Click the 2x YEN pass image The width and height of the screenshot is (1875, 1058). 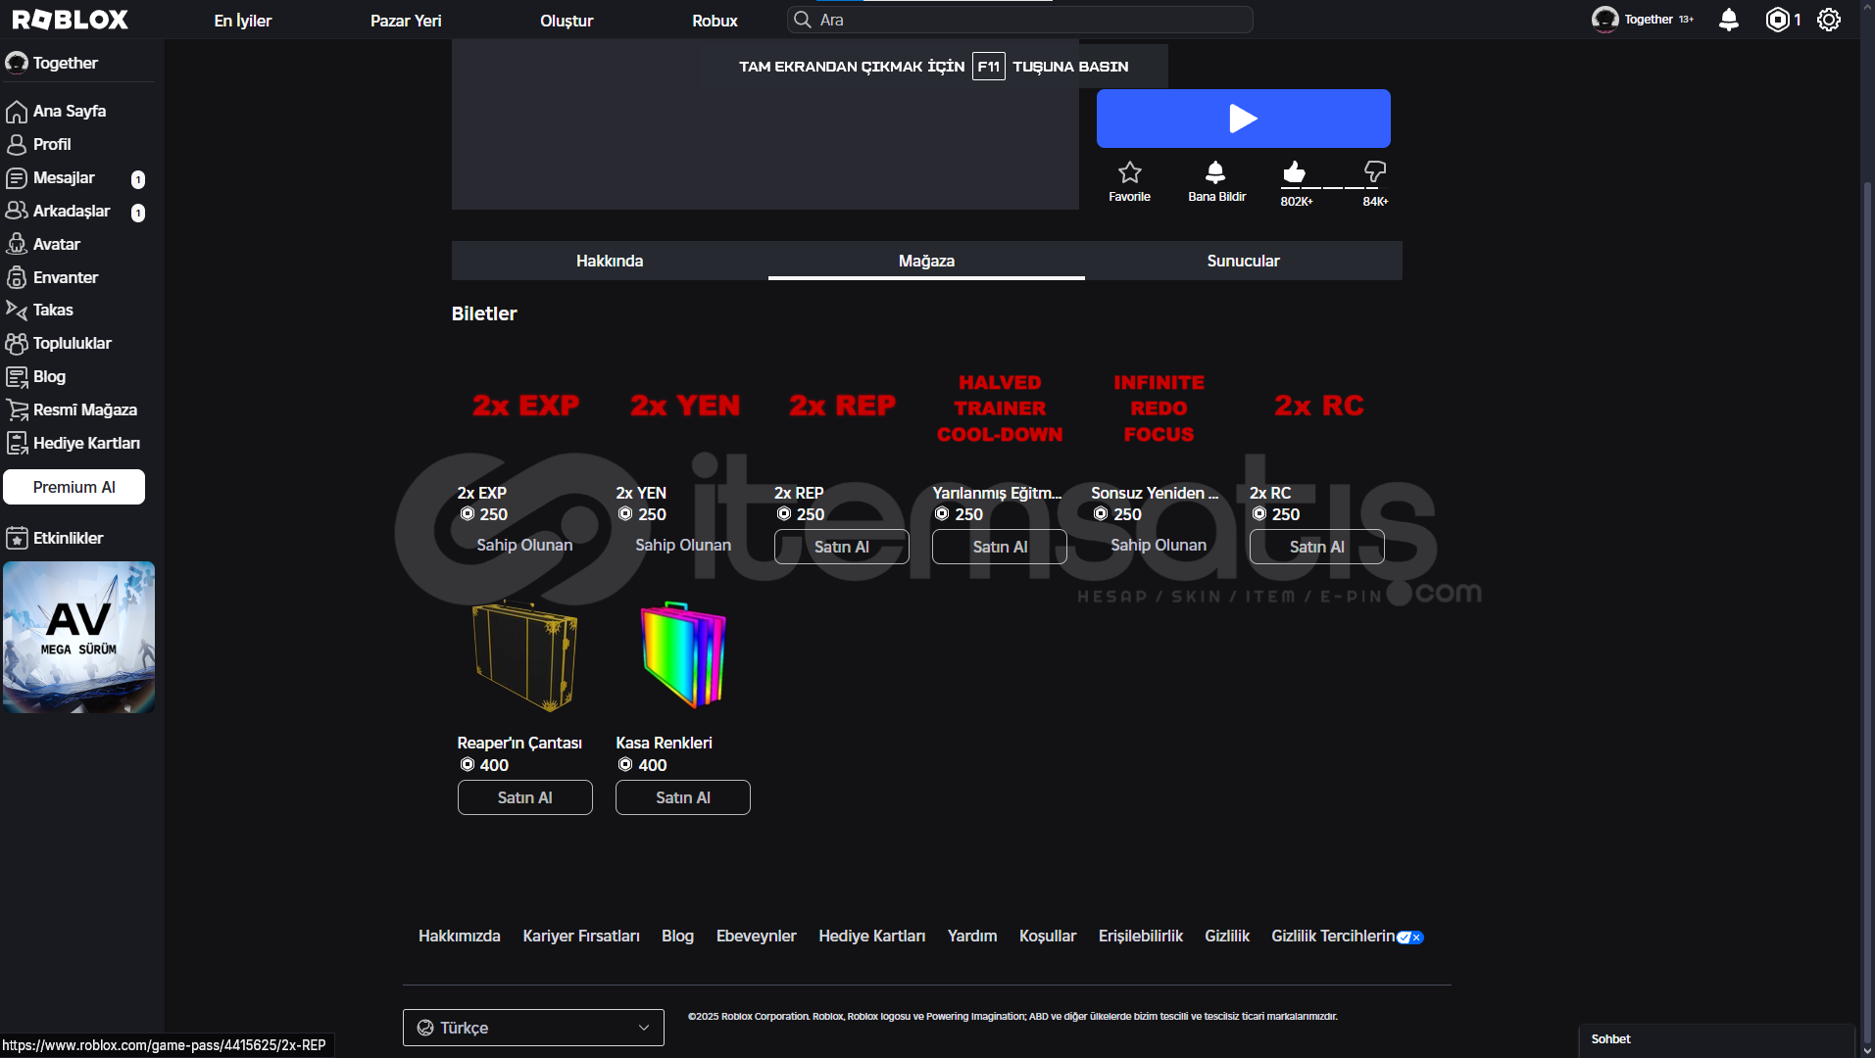point(683,406)
